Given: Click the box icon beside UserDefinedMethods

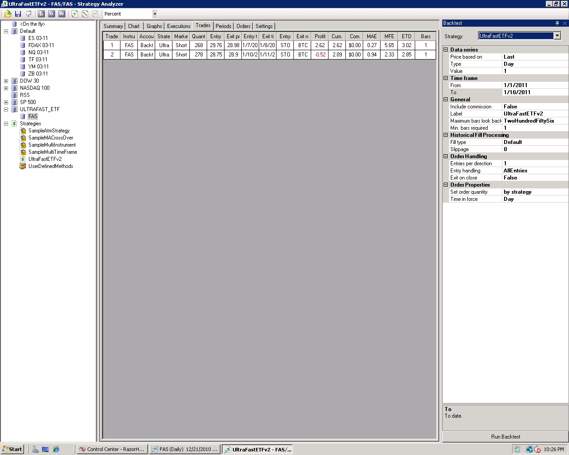Looking at the screenshot, I should pyautogui.click(x=23, y=166).
